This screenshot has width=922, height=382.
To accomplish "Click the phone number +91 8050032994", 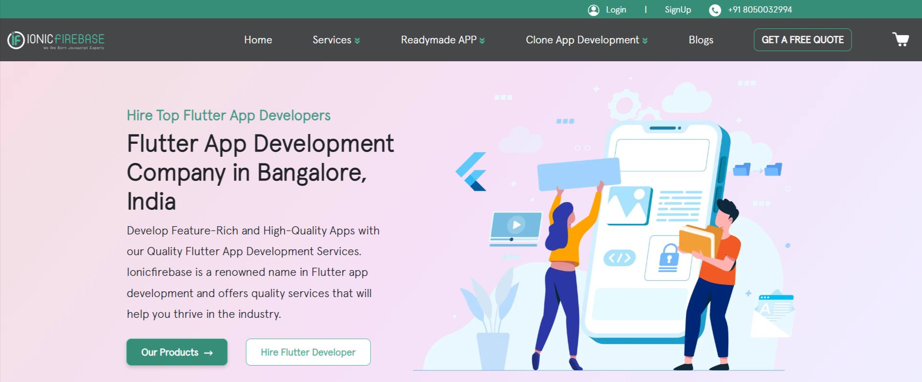I will (760, 10).
